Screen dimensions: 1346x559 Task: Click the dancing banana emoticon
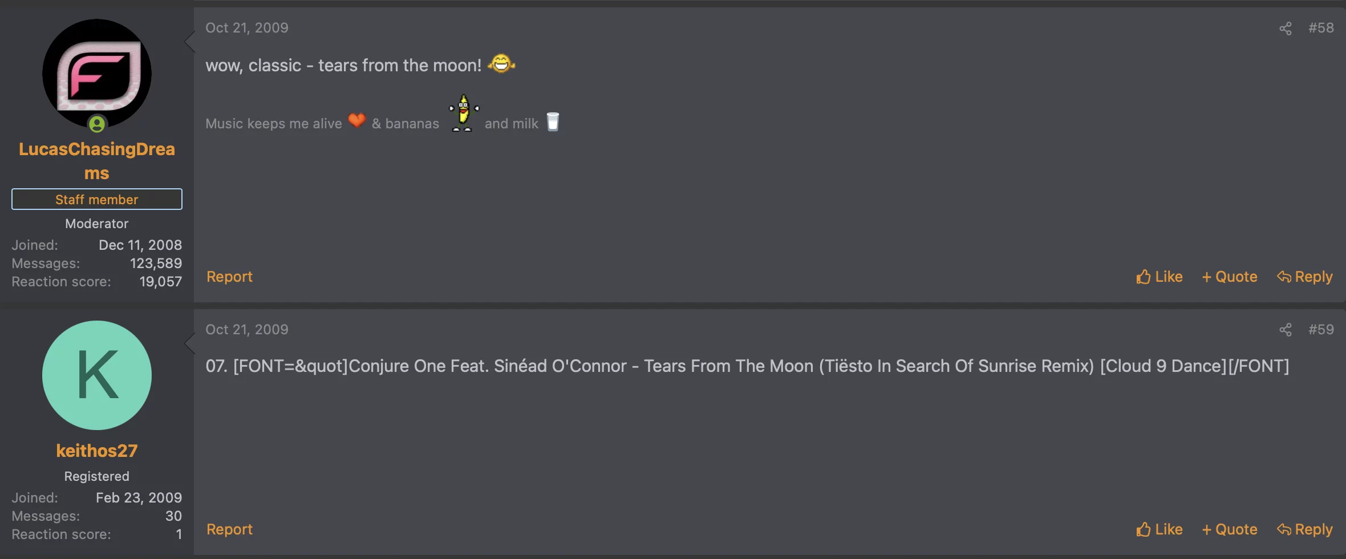point(463,113)
